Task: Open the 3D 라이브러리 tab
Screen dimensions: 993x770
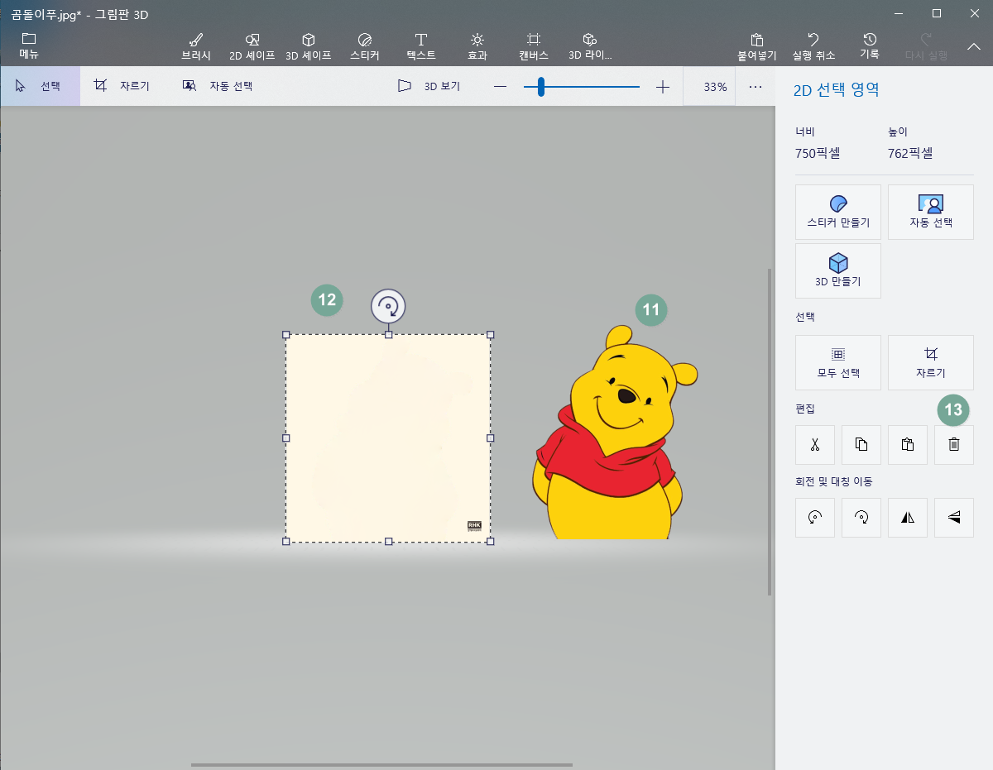Action: [590, 47]
